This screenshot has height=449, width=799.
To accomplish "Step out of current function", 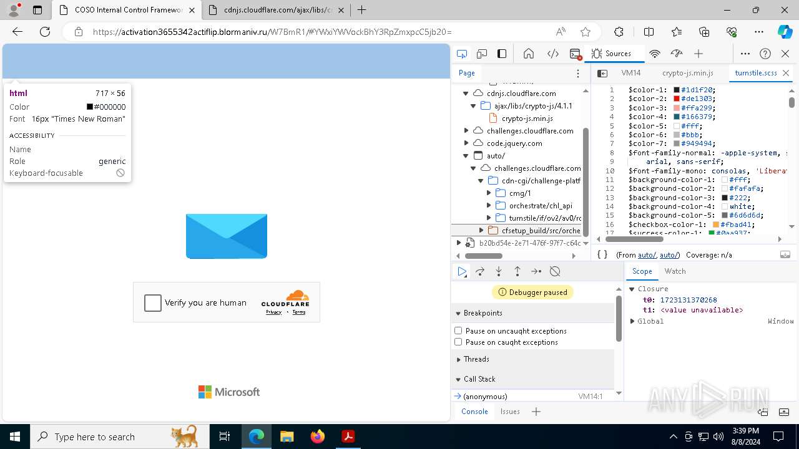I will click(x=517, y=271).
